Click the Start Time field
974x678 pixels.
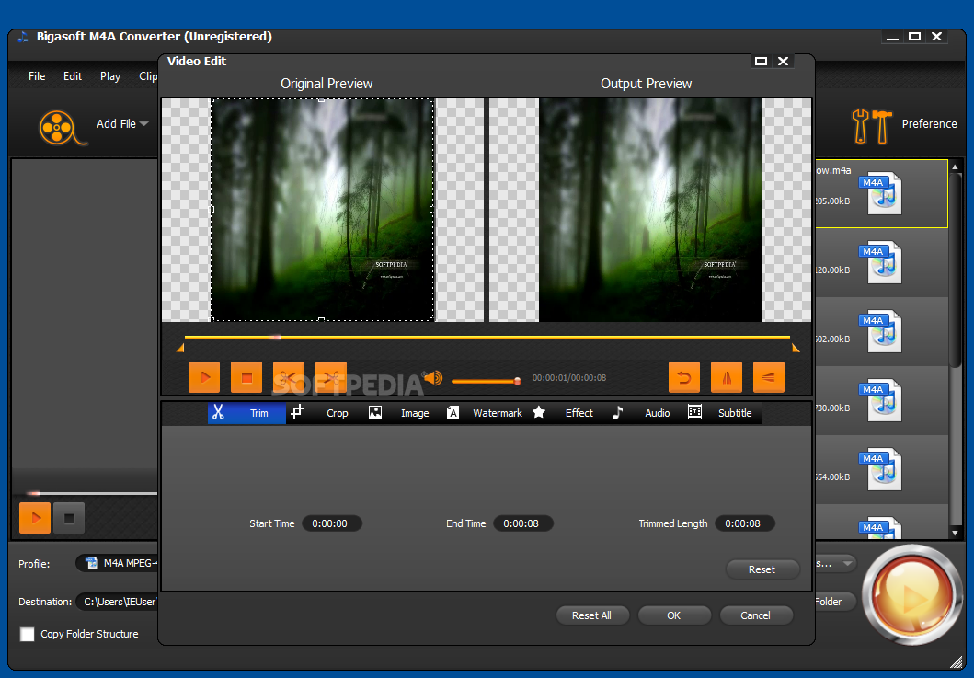pos(332,523)
